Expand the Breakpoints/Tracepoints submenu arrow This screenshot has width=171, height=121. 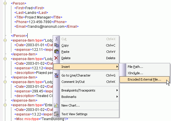117,90
